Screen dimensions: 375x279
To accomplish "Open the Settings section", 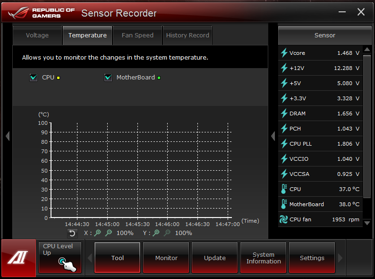I will (x=312, y=257).
